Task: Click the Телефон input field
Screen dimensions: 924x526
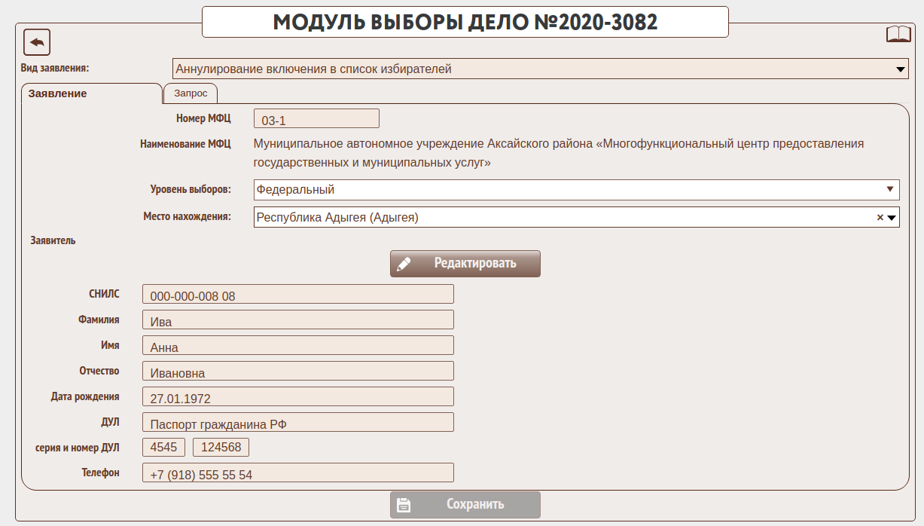Action: tap(297, 473)
